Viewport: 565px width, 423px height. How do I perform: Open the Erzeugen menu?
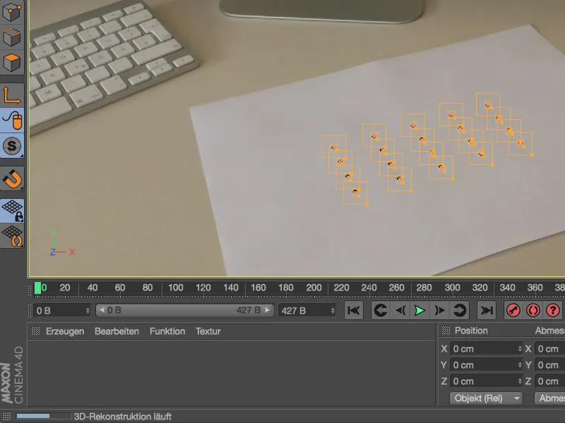pyautogui.click(x=65, y=331)
